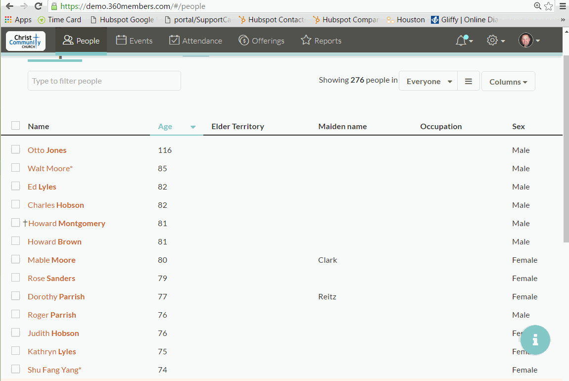This screenshot has width=569, height=381.
Task: Switch to the Events tab
Action: [x=134, y=41]
